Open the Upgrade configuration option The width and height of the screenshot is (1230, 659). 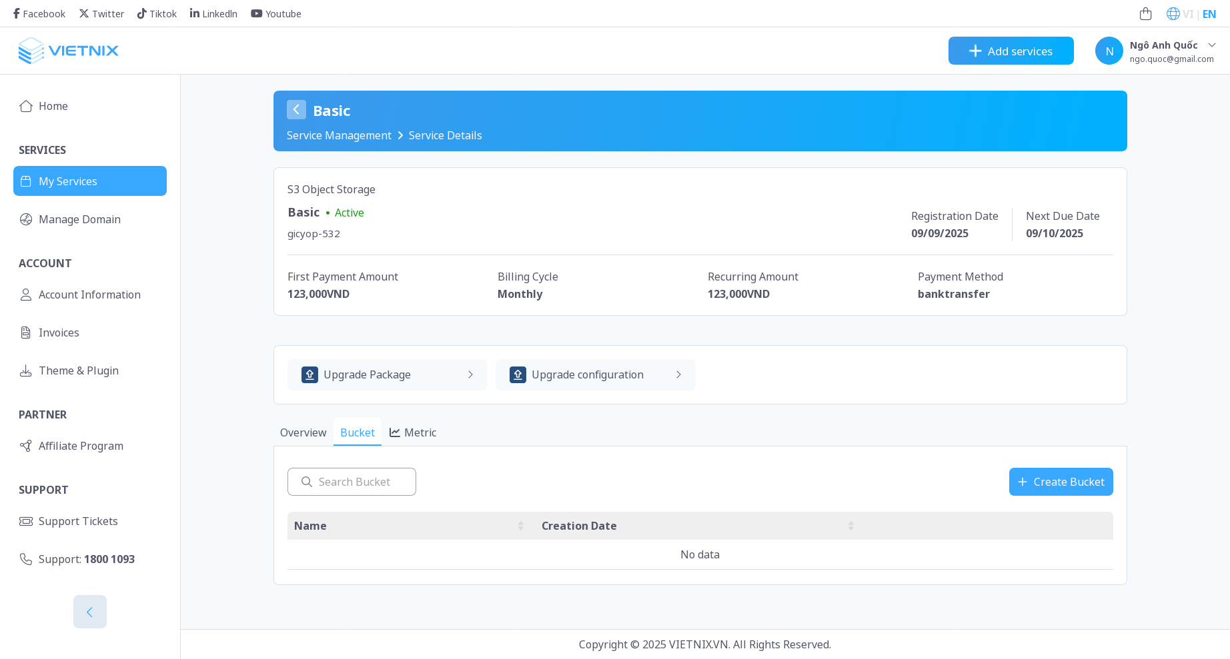tap(595, 374)
